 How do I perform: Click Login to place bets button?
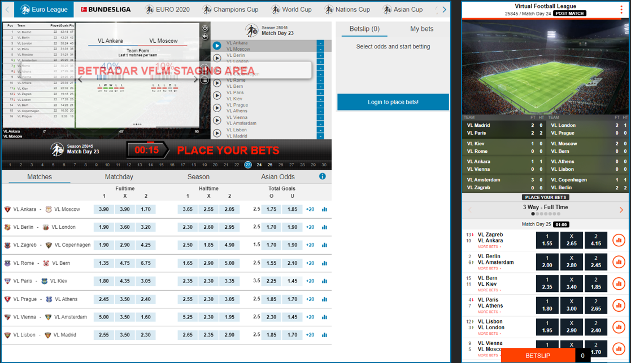coord(393,102)
